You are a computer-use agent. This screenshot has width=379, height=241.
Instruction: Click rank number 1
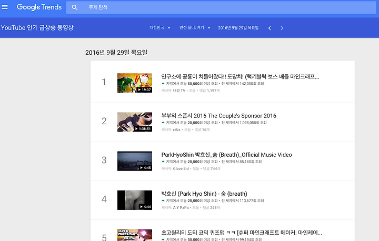[104, 82]
